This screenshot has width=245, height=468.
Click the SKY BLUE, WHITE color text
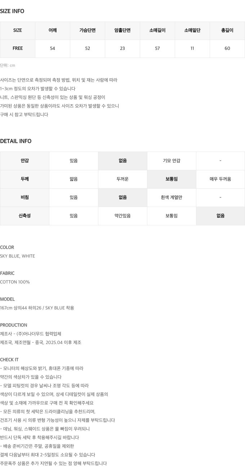[x=18, y=256]
